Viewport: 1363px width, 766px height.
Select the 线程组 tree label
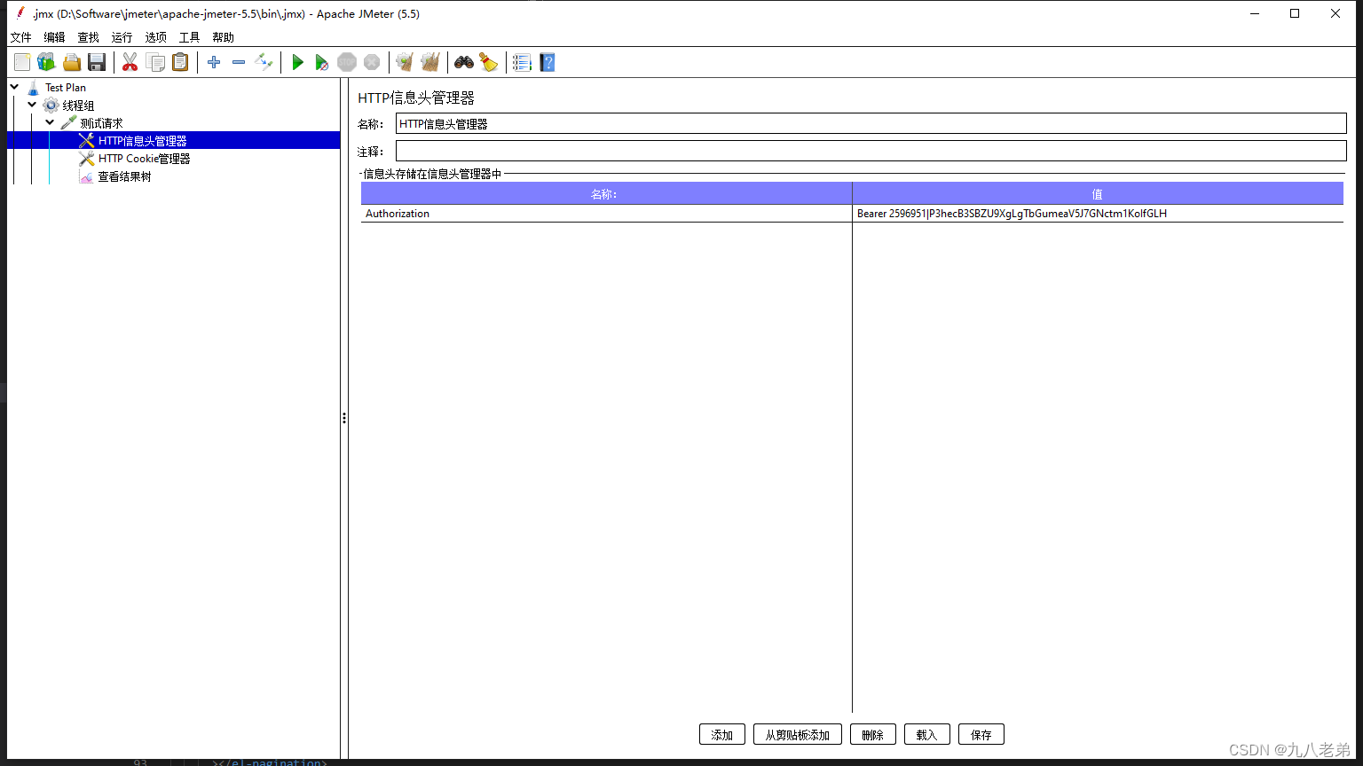point(78,105)
